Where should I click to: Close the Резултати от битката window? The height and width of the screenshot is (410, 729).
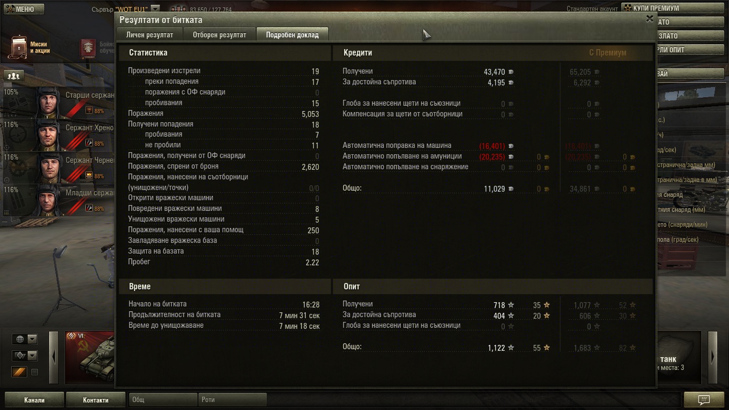[649, 19]
